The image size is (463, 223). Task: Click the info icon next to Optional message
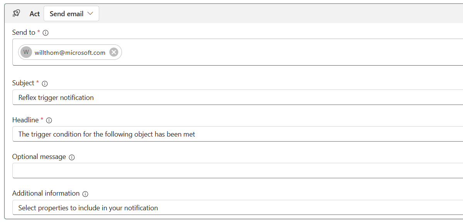(72, 157)
